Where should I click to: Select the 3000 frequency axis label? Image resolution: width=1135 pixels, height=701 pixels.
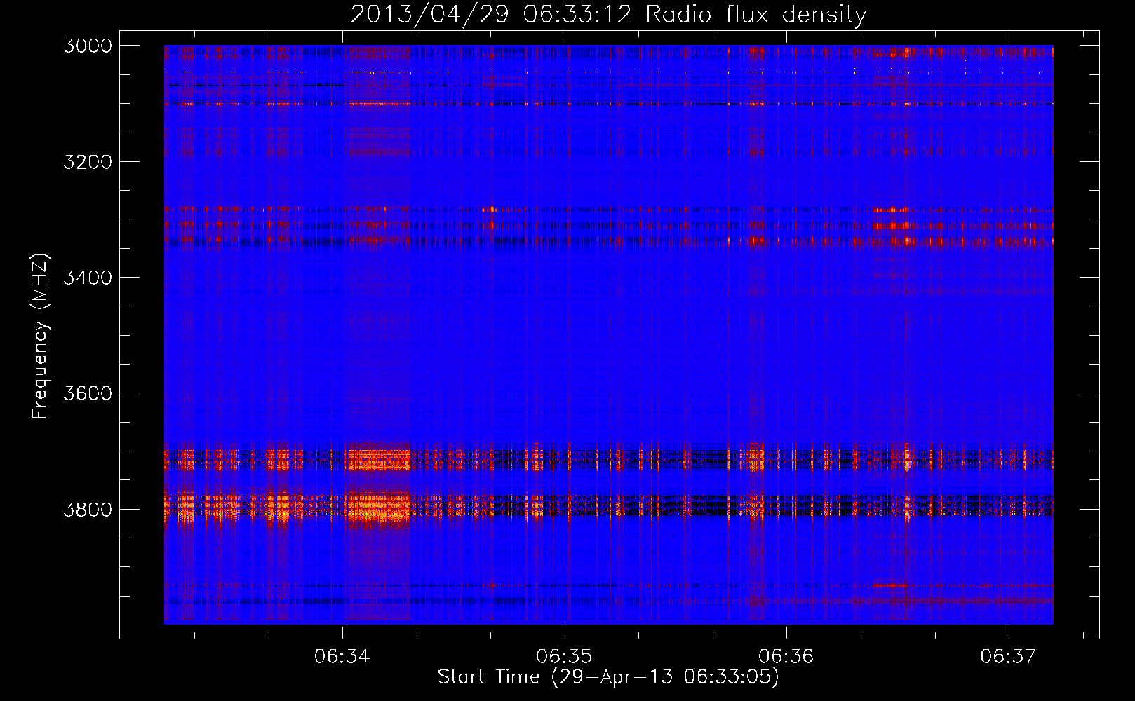coord(88,46)
